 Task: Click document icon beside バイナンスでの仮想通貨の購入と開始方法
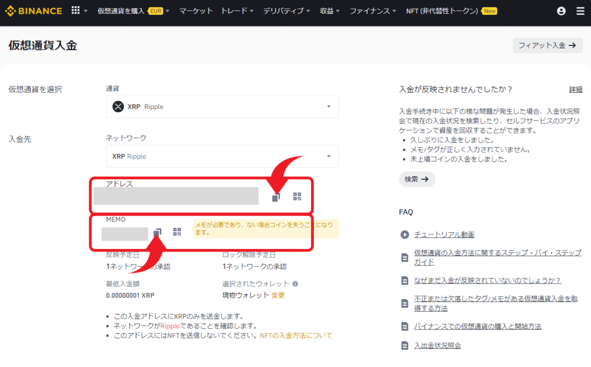coord(405,326)
